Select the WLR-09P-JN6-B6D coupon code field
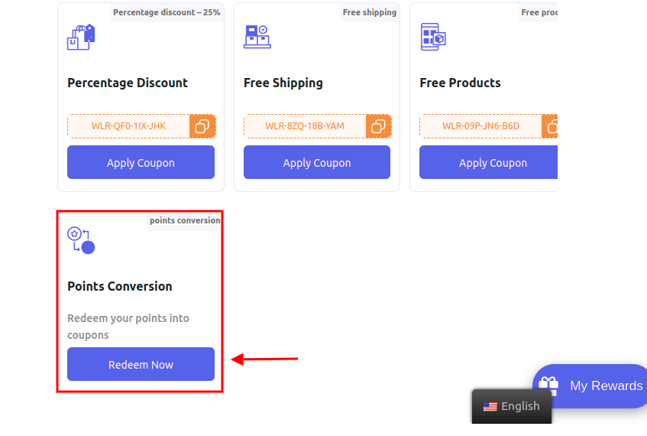The image size is (647, 436). [x=480, y=126]
